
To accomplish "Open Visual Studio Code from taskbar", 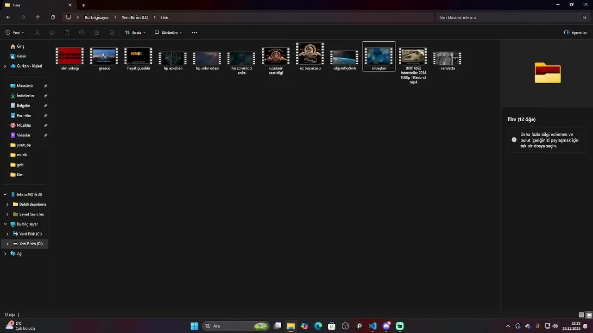I will (x=372, y=326).
